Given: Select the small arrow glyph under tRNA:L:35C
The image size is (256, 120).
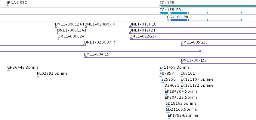Looking at the screenshot, I should 8,6.
